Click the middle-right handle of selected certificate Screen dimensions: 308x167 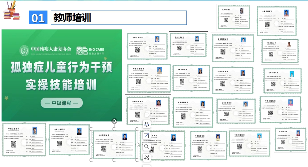pyautogui.click(x=137, y=144)
